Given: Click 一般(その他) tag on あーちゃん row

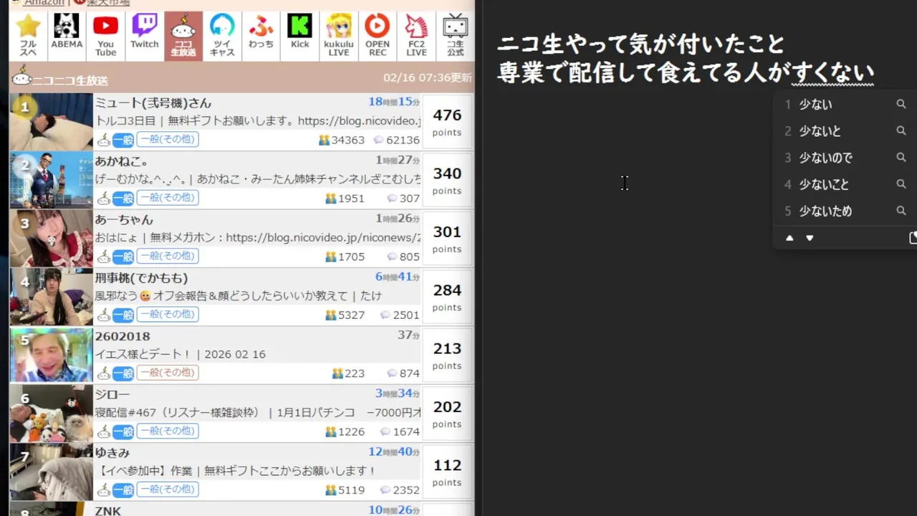Looking at the screenshot, I should coord(168,257).
